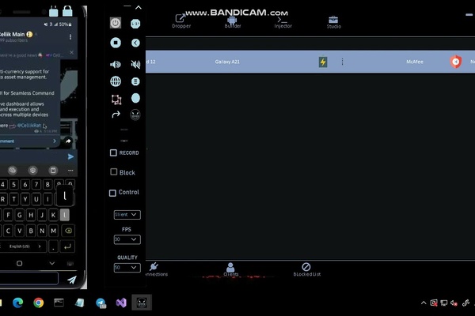The height and width of the screenshot is (316, 475).
Task: Click the power button icon
Action: pyautogui.click(x=116, y=23)
